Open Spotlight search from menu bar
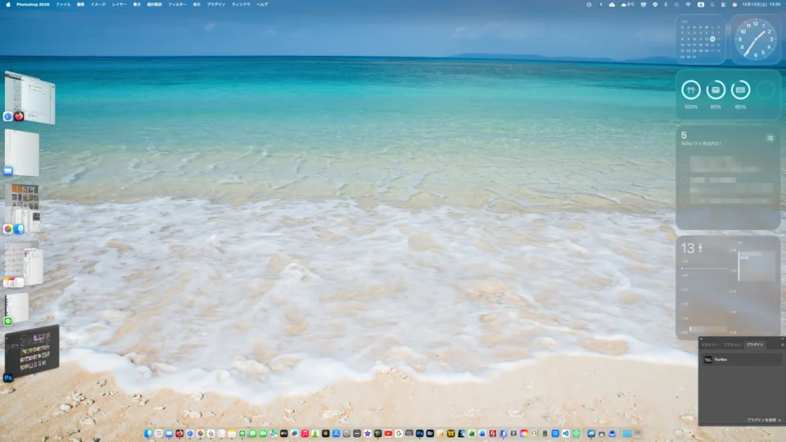Screen dimensions: 786x442 coord(712,5)
